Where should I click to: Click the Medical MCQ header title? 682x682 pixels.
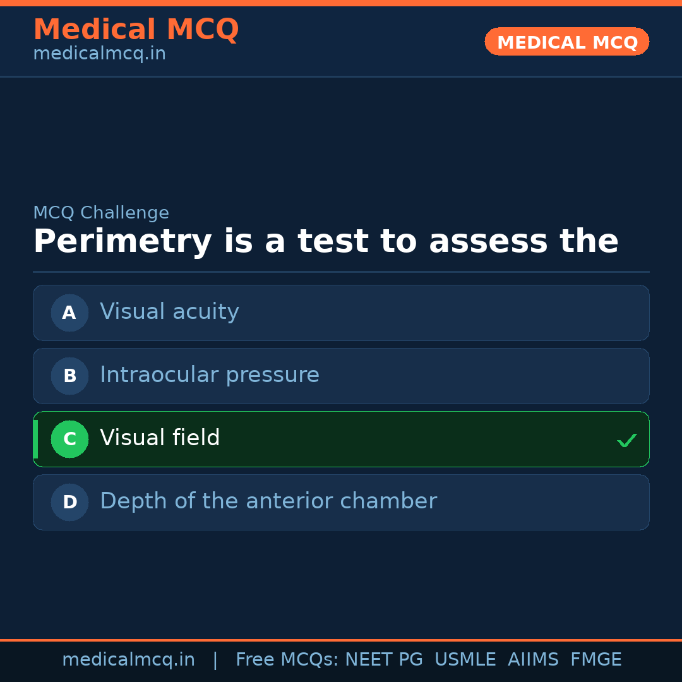coord(136,30)
